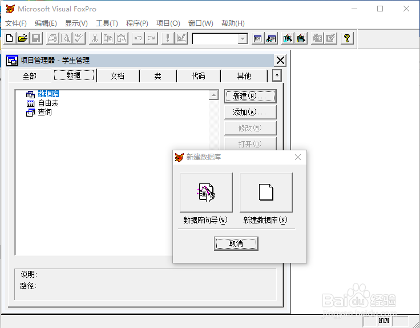The width and height of the screenshot is (420, 328).
Task: Click the yellow Help question mark icon
Action: (x=347, y=39)
